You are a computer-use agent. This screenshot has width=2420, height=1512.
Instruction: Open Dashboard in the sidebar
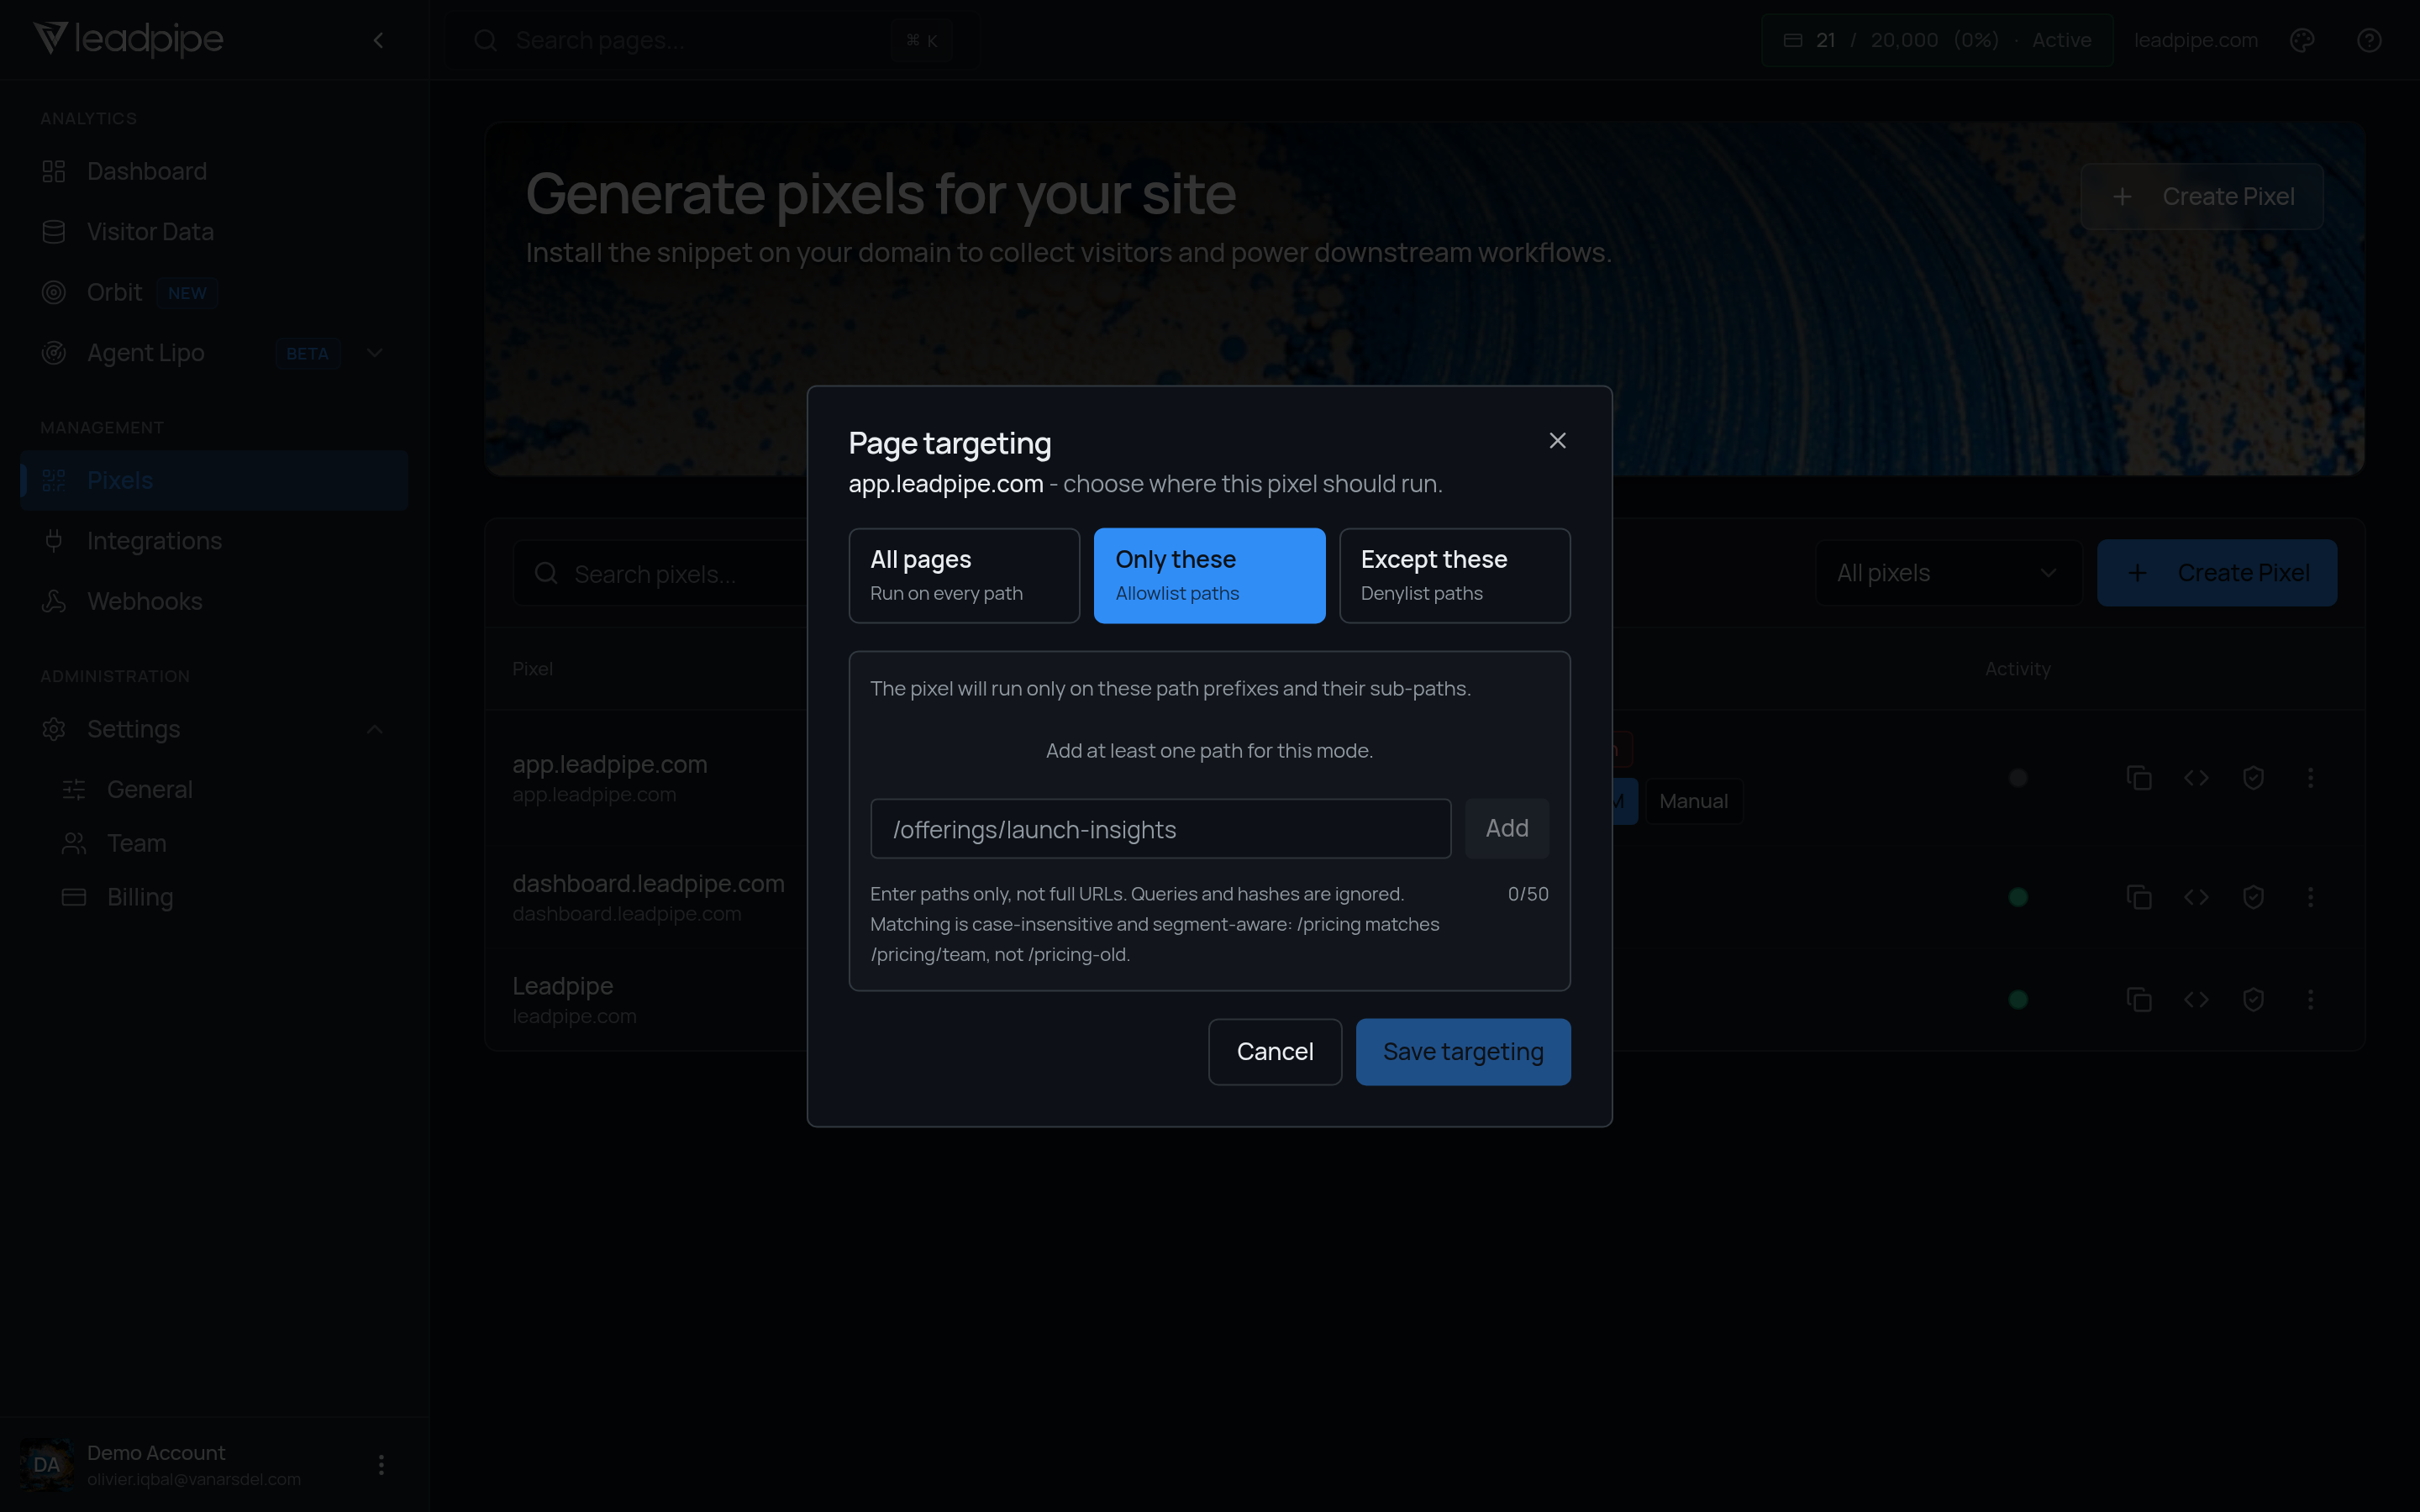213,171
